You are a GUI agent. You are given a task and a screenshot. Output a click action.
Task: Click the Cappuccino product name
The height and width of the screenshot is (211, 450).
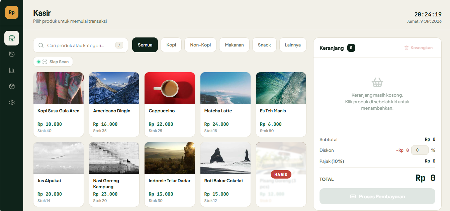click(162, 111)
